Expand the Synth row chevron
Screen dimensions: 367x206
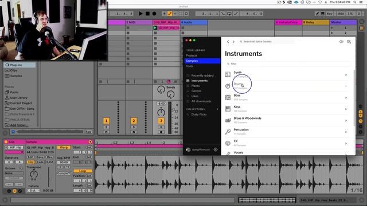[x=346, y=75]
